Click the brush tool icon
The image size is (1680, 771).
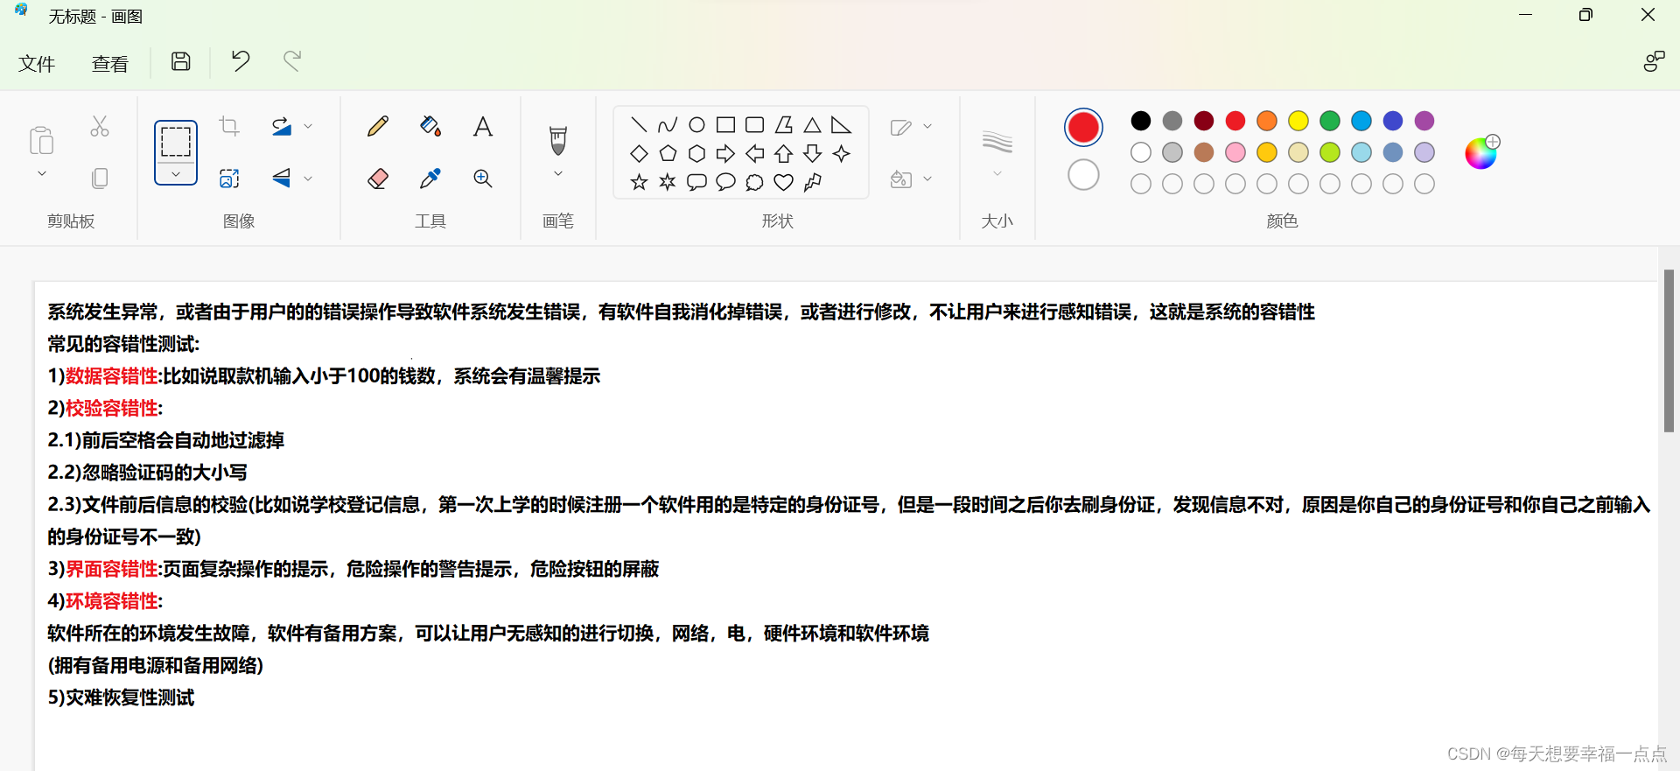coord(558,140)
